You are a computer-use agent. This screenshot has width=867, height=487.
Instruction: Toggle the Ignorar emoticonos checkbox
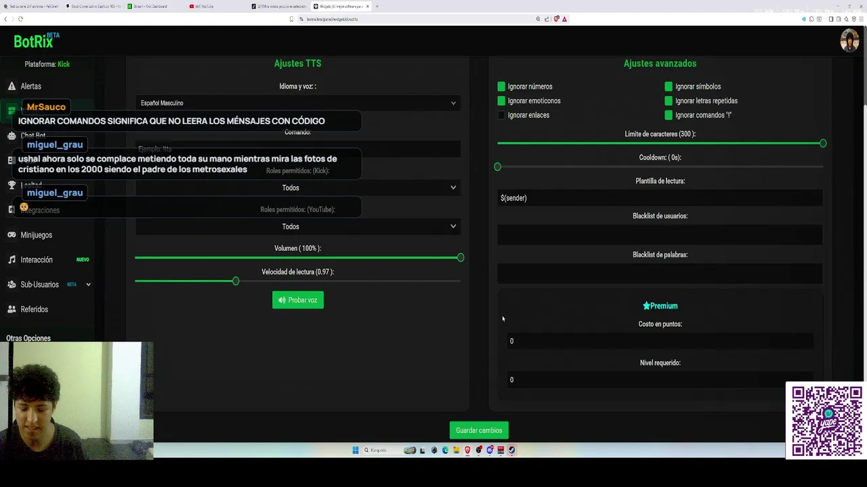[x=501, y=101]
